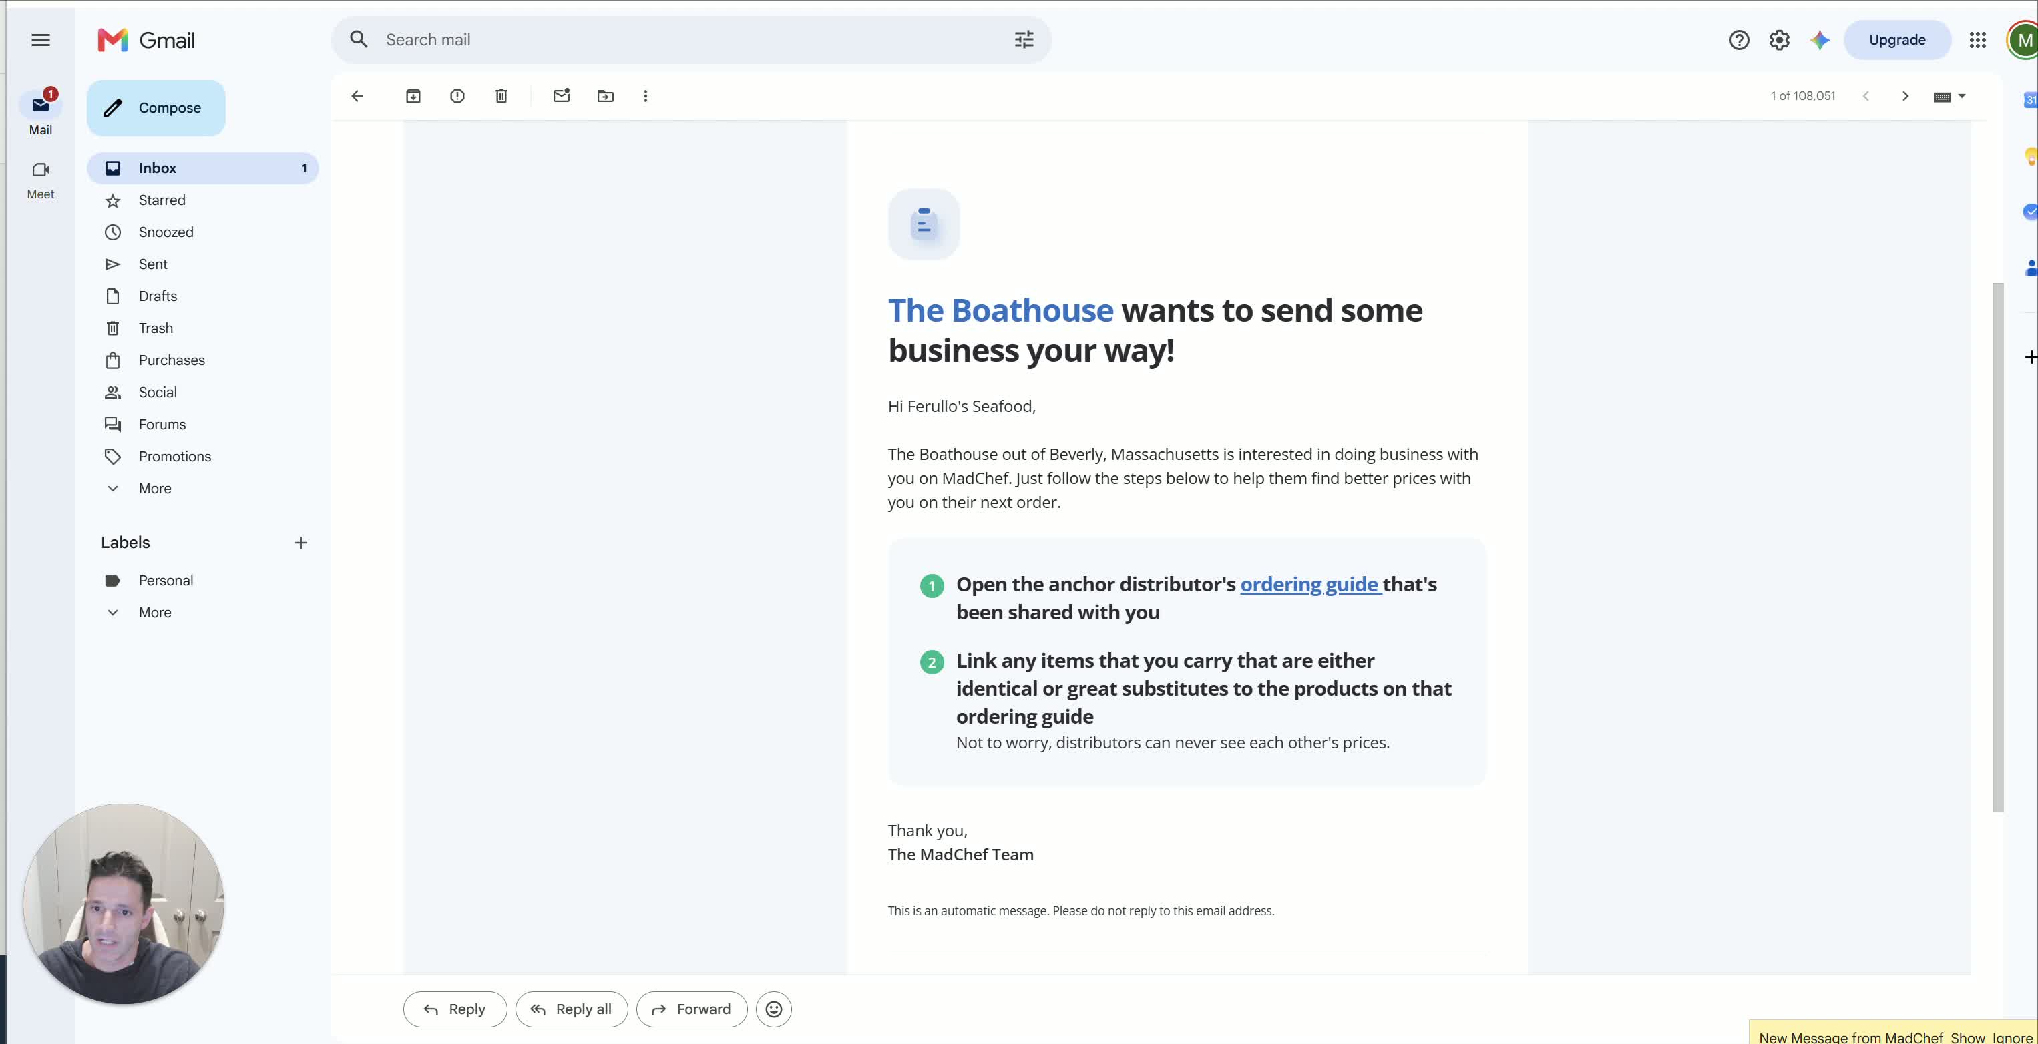Click the Get add-ons plus icon
This screenshot has height=1044, width=2038.
pyautogui.click(x=2030, y=358)
